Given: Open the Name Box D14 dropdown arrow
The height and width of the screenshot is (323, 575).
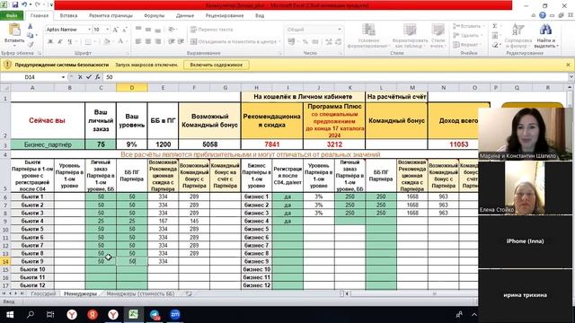Looking at the screenshot, I should (x=63, y=77).
